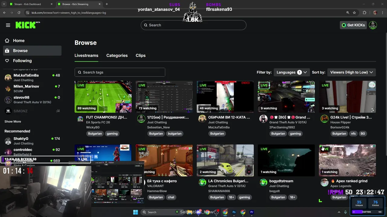Go back in the browser
The height and width of the screenshot is (217, 387).
(x=4, y=13)
